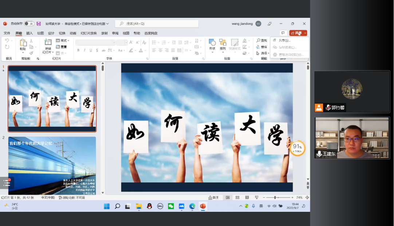Open WeChat from the taskbar
This screenshot has height=226, width=394.
click(x=170, y=206)
